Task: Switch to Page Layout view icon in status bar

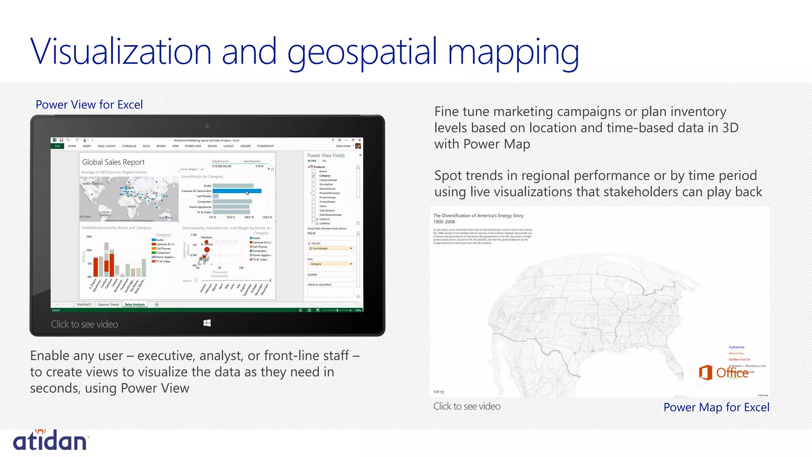Action: click(309, 310)
